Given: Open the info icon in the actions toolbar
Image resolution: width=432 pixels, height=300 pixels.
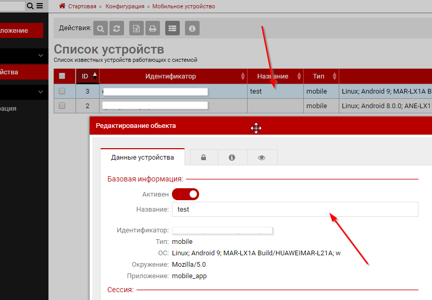Looking at the screenshot, I should [192, 29].
